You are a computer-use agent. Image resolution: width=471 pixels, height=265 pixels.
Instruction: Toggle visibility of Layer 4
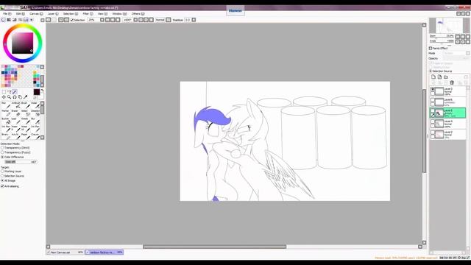[x=433, y=121]
